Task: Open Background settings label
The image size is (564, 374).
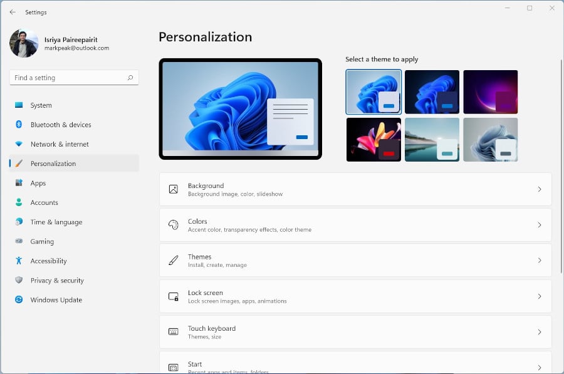Action: [206, 185]
